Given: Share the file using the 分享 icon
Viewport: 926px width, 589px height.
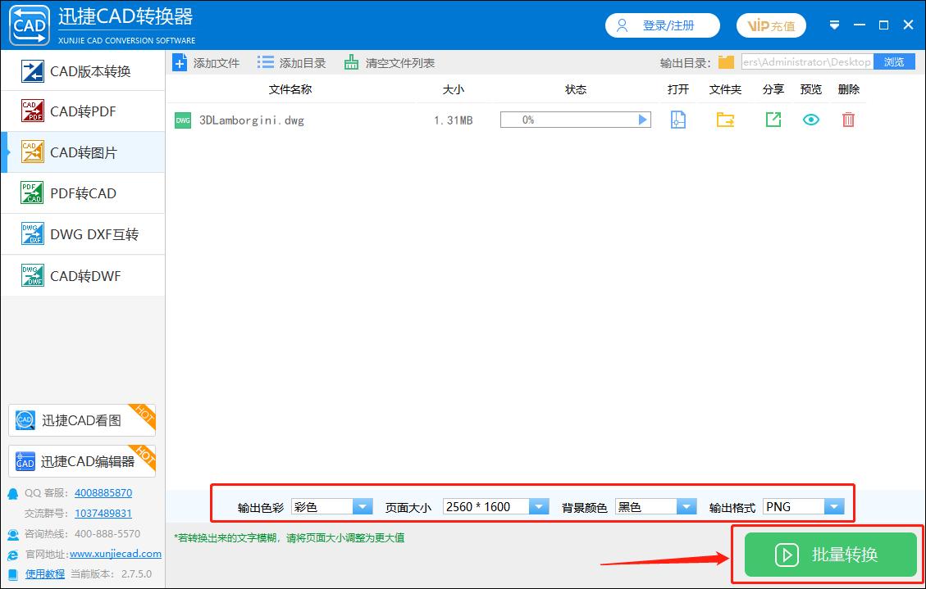Looking at the screenshot, I should pyautogui.click(x=772, y=119).
